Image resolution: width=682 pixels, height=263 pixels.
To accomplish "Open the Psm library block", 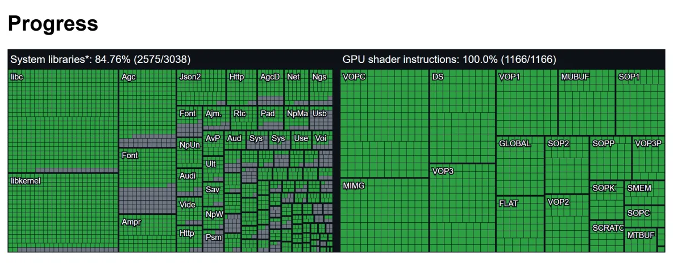I will coord(213,242).
